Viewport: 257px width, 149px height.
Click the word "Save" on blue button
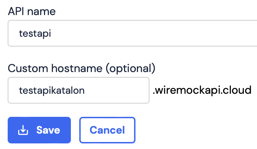tap(48, 130)
